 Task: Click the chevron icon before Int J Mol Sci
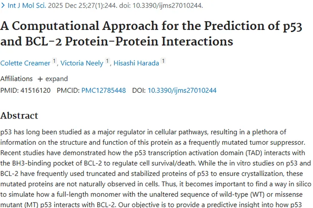3,6
